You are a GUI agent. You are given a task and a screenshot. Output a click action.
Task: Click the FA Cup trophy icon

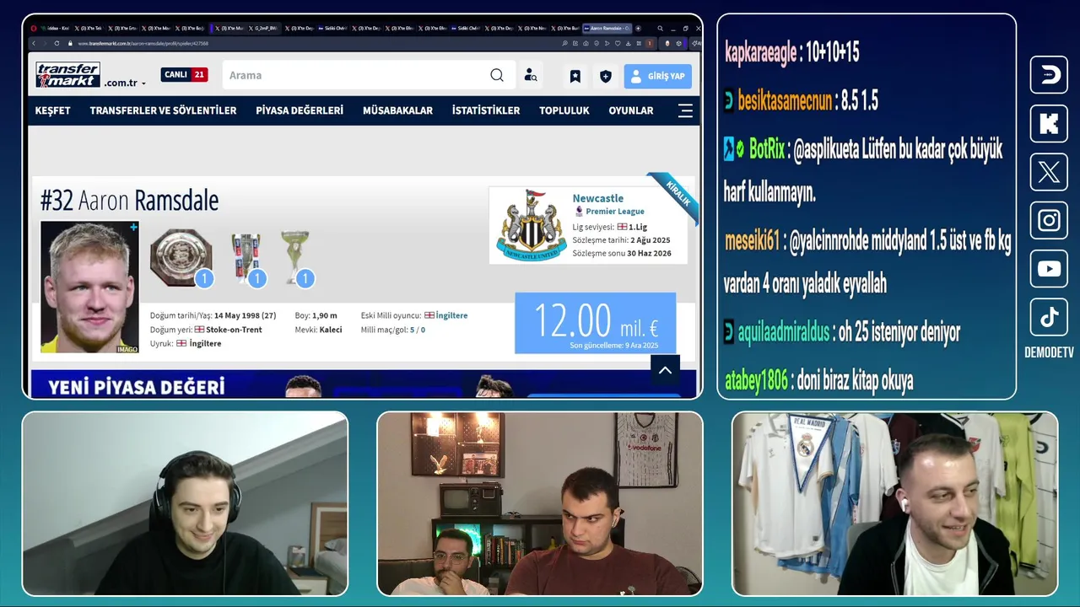pyautogui.click(x=246, y=258)
